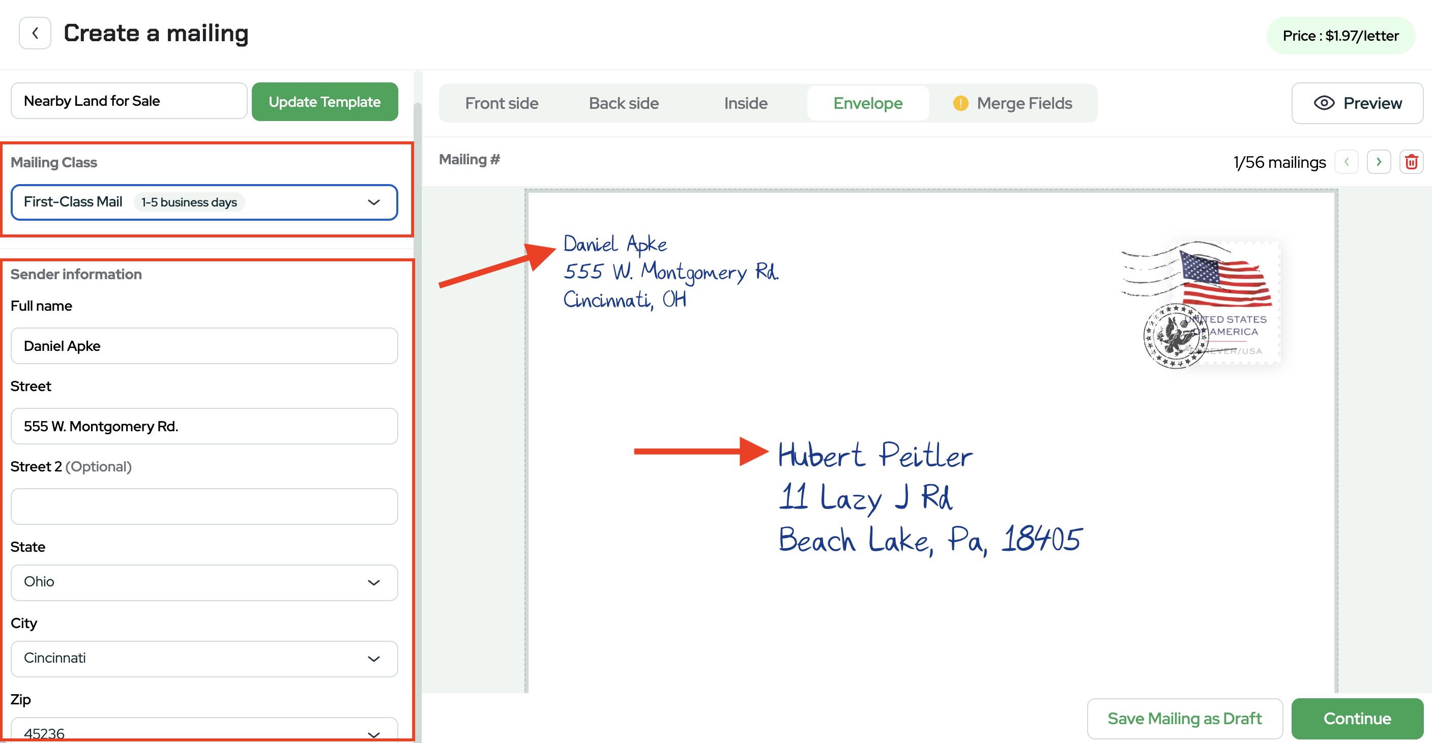The height and width of the screenshot is (743, 1432).
Task: Expand the City dropdown showing Cincinnati
Action: click(x=203, y=659)
